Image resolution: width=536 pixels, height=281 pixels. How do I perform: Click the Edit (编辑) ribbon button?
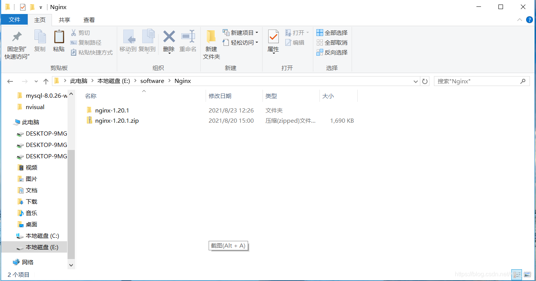(295, 43)
